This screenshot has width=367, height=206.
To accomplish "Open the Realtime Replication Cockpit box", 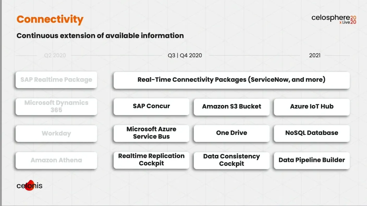I will pyautogui.click(x=151, y=160).
